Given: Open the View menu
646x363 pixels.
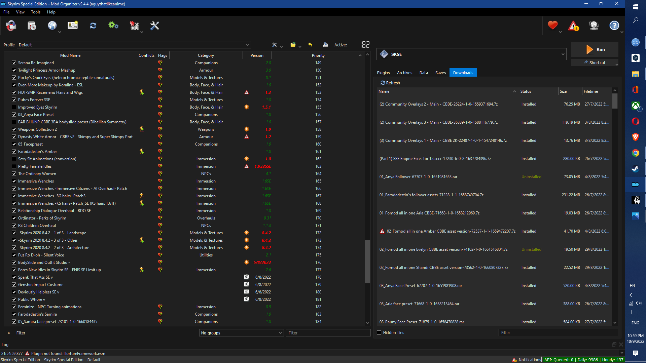Looking at the screenshot, I should pos(20,12).
